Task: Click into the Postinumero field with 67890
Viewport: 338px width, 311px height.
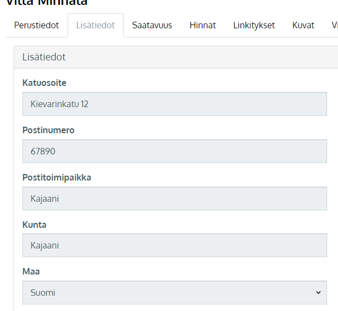Action: tap(175, 151)
